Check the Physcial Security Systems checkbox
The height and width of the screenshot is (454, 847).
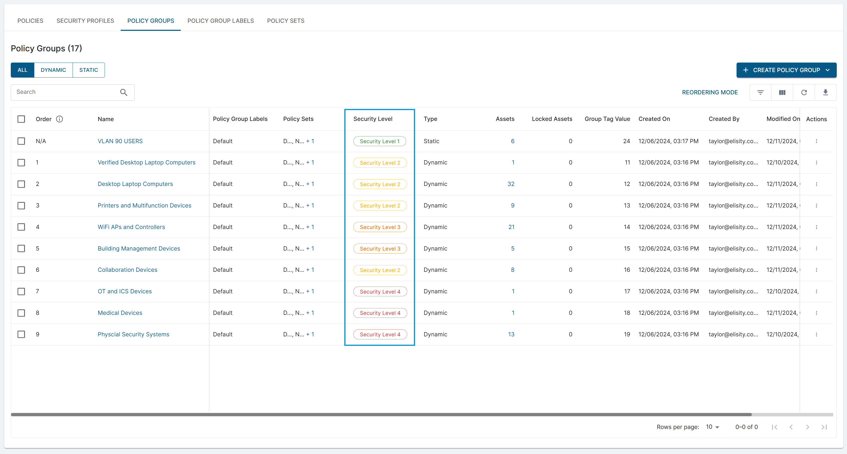pos(21,334)
